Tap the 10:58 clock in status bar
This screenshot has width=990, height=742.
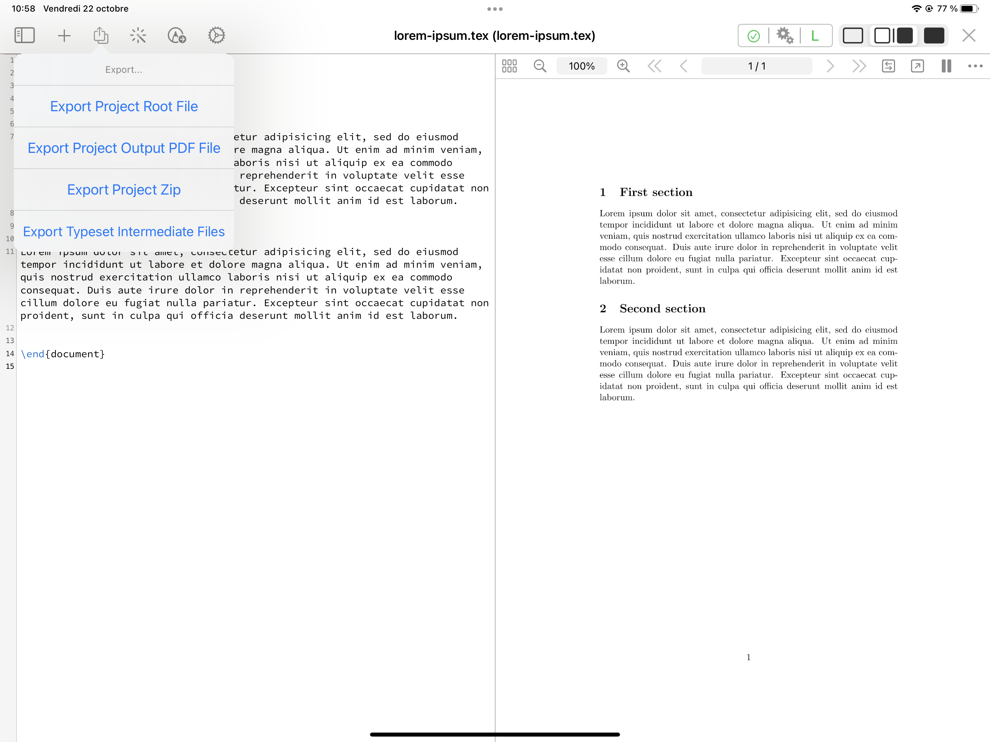[x=23, y=8]
